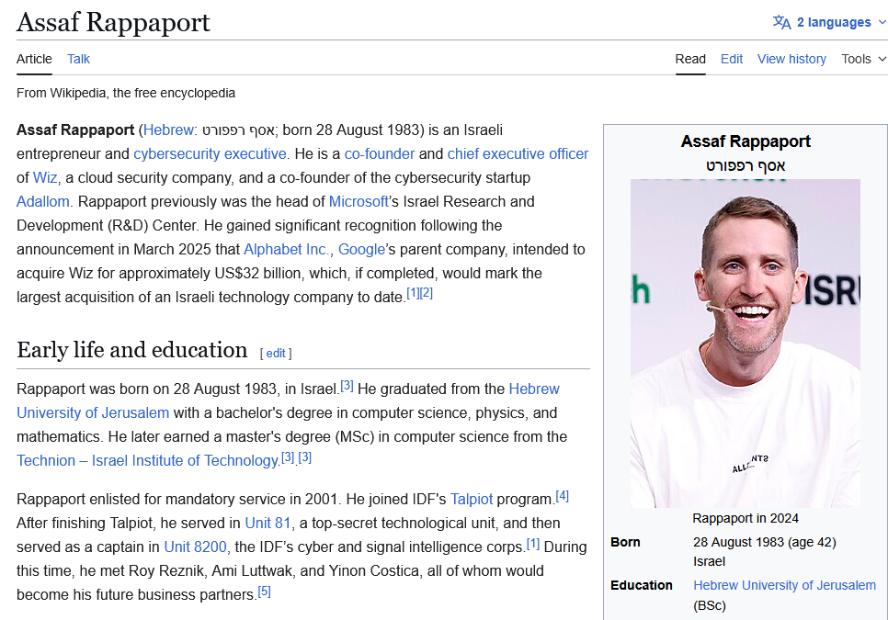
Task: Select the caption 'Rappaport in 2024'
Action: [x=746, y=518]
